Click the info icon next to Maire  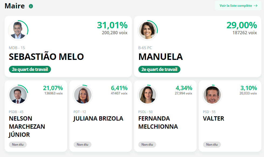(x=30, y=6)
